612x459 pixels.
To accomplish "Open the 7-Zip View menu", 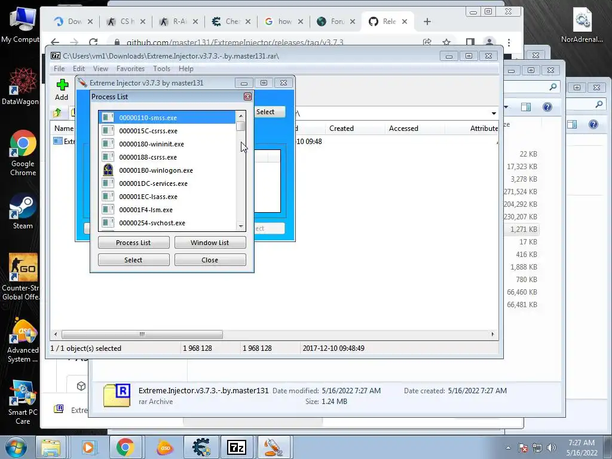I will click(100, 69).
